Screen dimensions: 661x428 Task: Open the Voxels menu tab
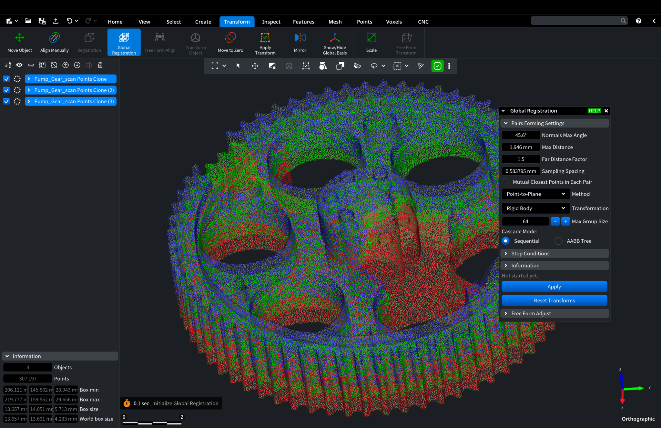tap(394, 22)
